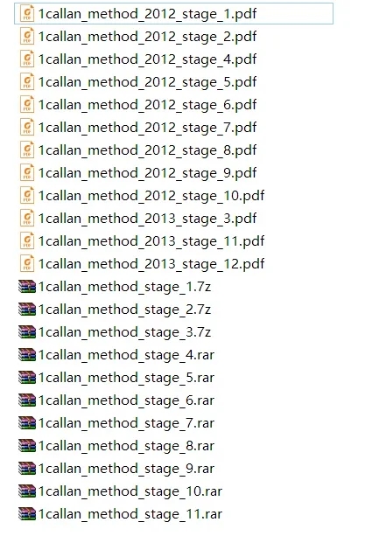Click PDF icon of 2013_stage_3.pdf
This screenshot has height=543, width=365.
(x=27, y=219)
